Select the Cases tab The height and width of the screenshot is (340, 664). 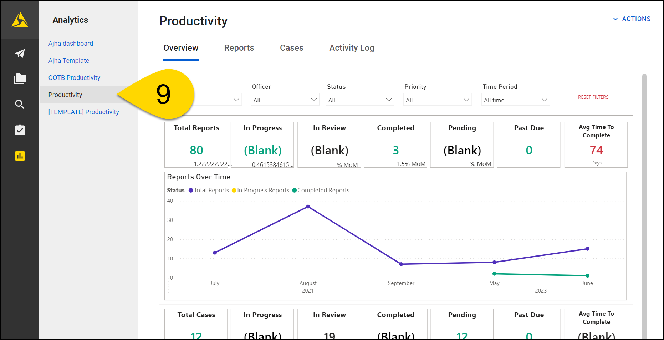291,48
